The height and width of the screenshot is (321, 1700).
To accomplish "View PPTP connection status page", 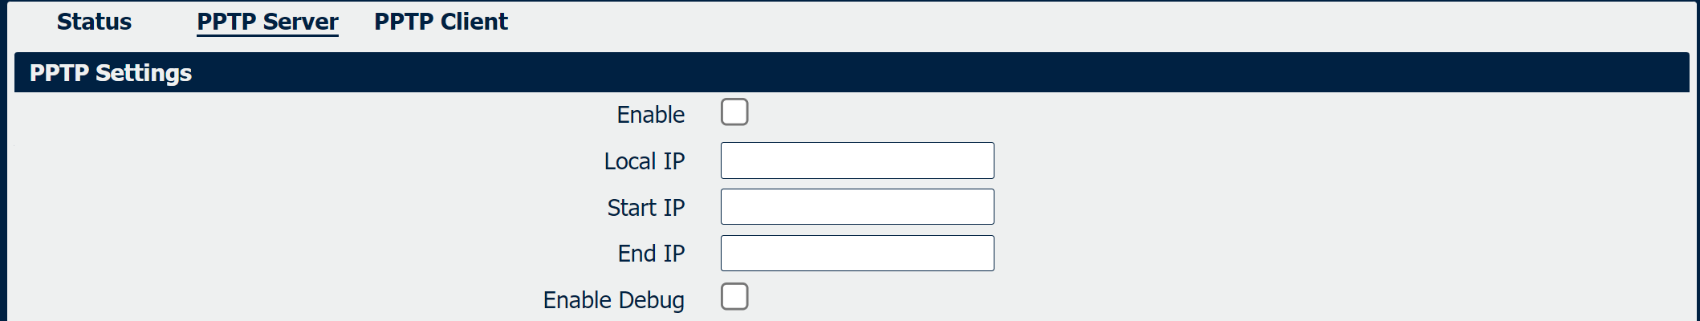I will [94, 22].
